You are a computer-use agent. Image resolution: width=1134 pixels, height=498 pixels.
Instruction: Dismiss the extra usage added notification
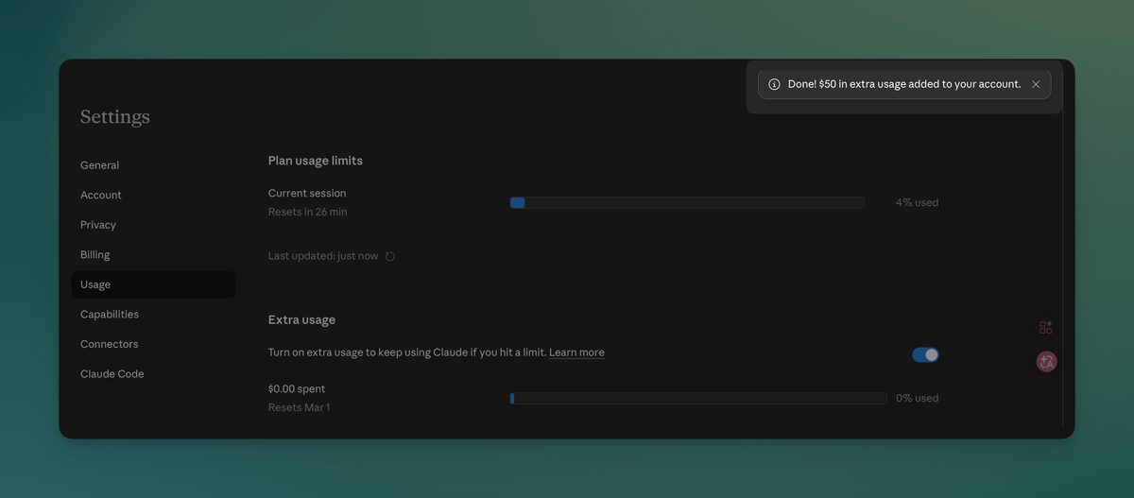(1036, 84)
